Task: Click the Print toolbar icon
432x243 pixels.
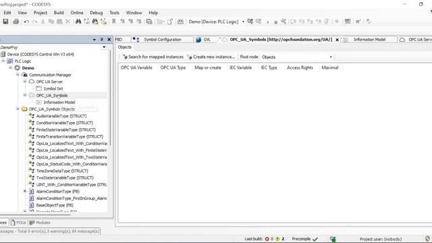Action: coord(16,22)
